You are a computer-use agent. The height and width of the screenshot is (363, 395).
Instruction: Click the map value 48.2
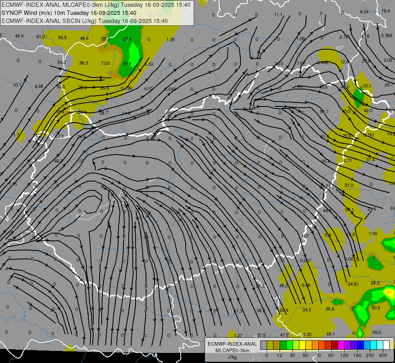tap(284, 286)
